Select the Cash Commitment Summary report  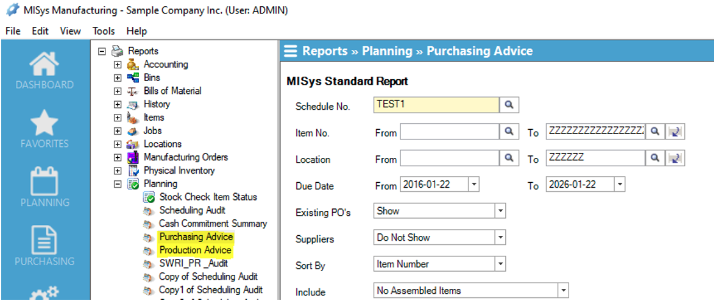click(213, 224)
